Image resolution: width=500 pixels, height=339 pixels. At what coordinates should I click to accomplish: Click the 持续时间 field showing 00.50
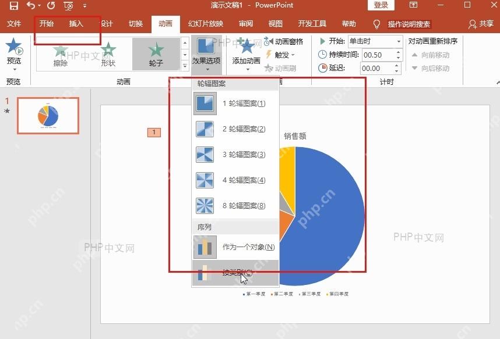point(378,55)
